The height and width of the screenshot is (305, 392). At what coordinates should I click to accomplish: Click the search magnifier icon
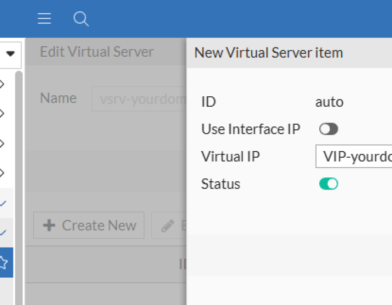pyautogui.click(x=81, y=19)
